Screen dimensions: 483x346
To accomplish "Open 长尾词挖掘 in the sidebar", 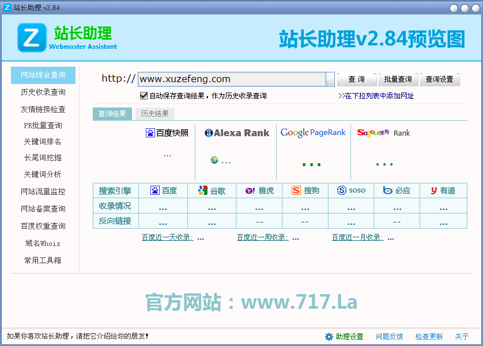I will click(x=43, y=158).
